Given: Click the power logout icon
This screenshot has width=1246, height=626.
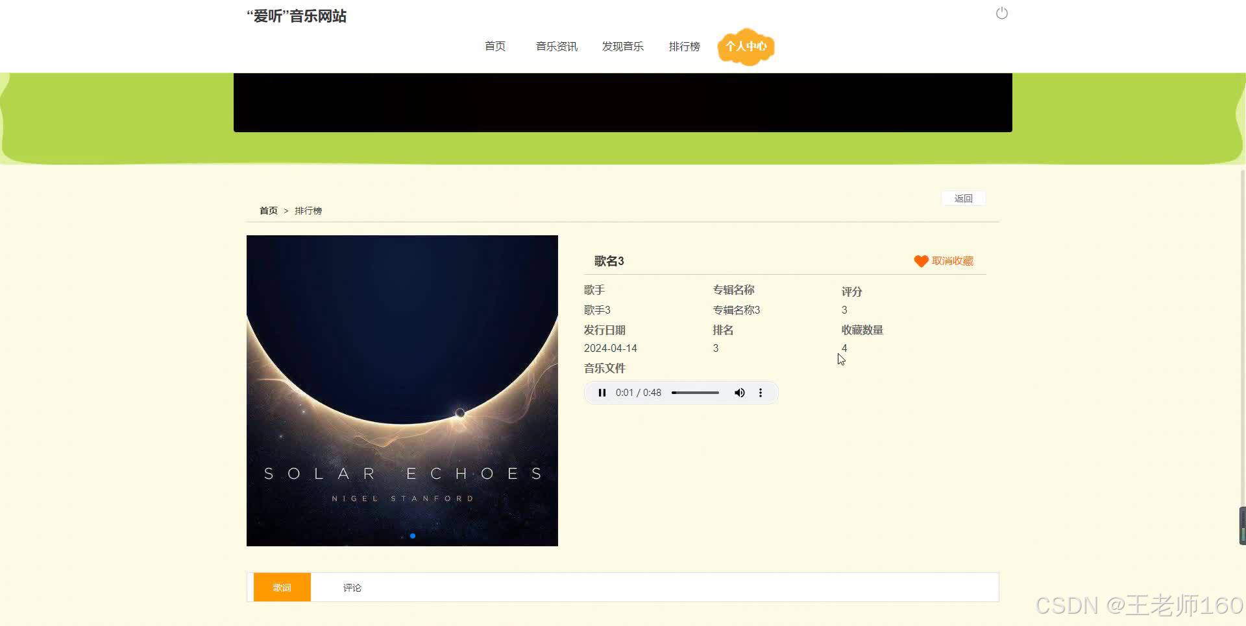Looking at the screenshot, I should [x=1001, y=14].
